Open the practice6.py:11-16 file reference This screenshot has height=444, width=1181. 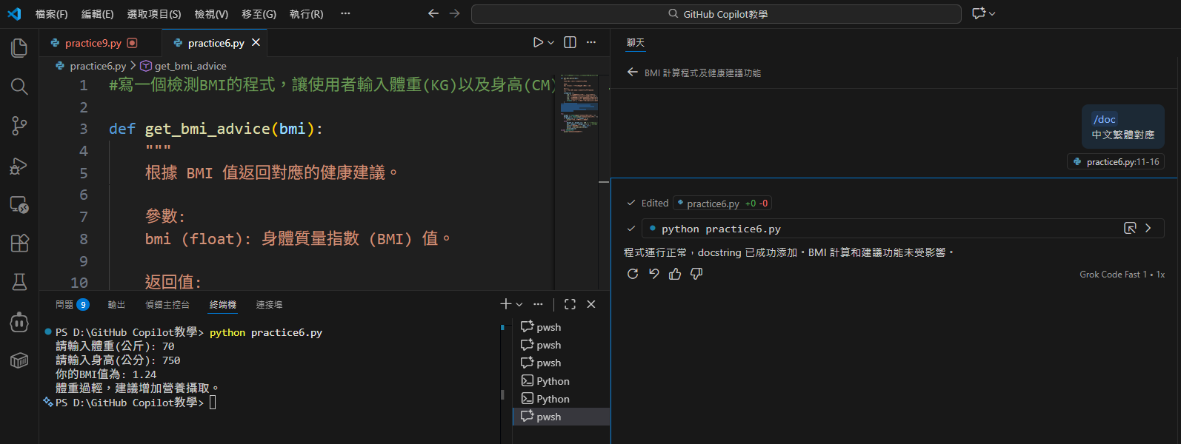point(1116,161)
